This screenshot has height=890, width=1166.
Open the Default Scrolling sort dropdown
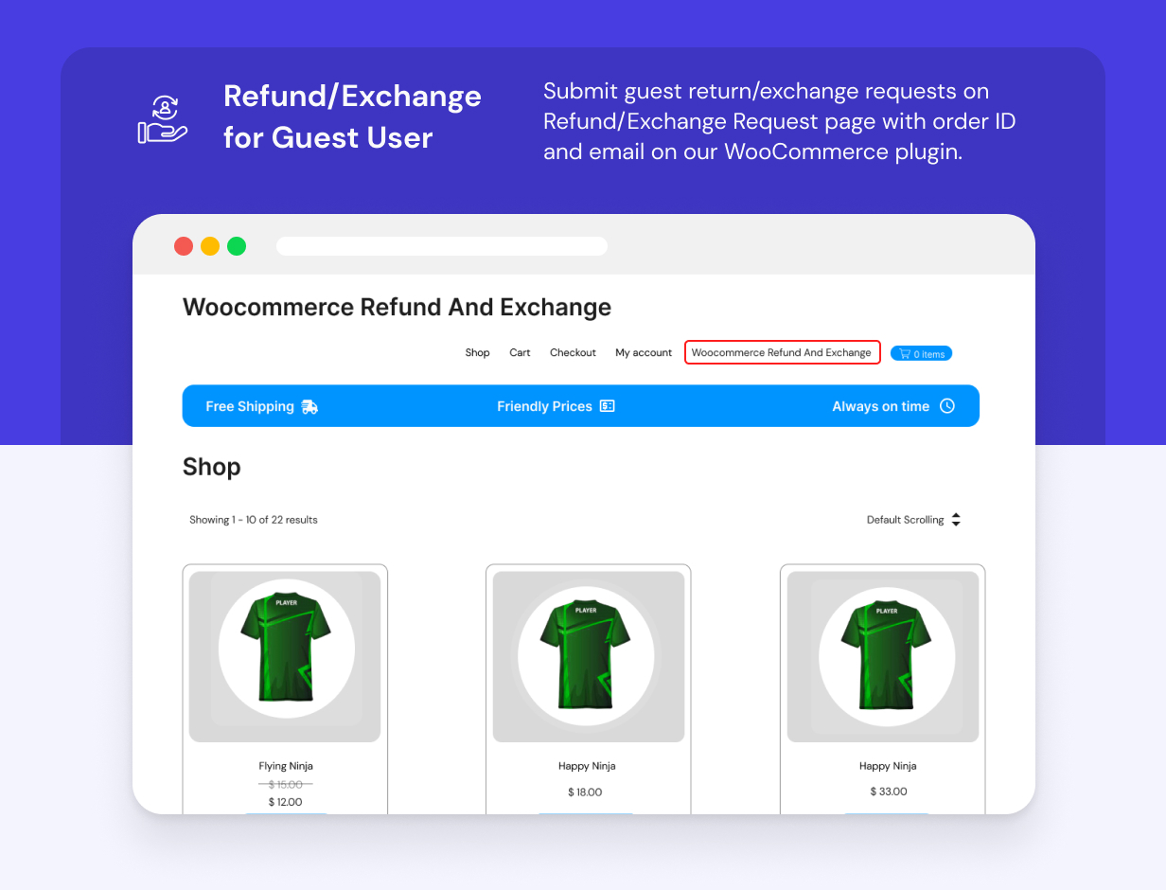(x=913, y=520)
